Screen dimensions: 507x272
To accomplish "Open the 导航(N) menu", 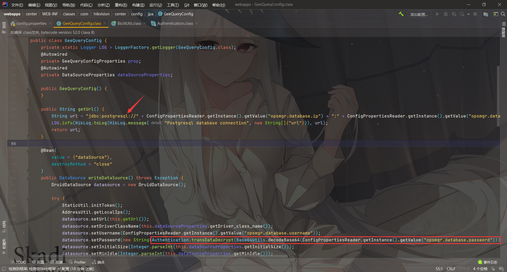I will (x=69, y=5).
